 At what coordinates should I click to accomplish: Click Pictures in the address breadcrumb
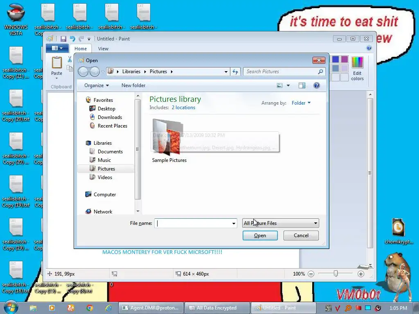click(158, 72)
